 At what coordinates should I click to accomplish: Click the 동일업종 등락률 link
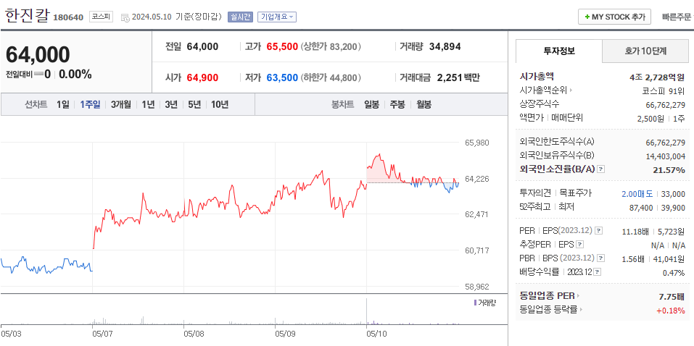click(x=548, y=310)
